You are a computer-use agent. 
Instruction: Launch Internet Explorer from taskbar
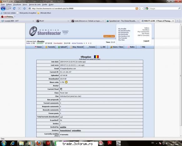[13, 143]
